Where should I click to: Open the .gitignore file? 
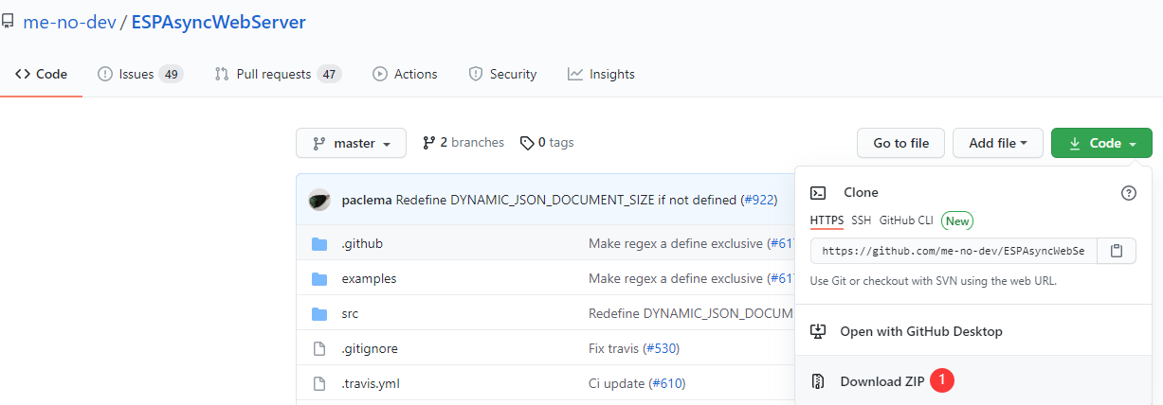(370, 348)
